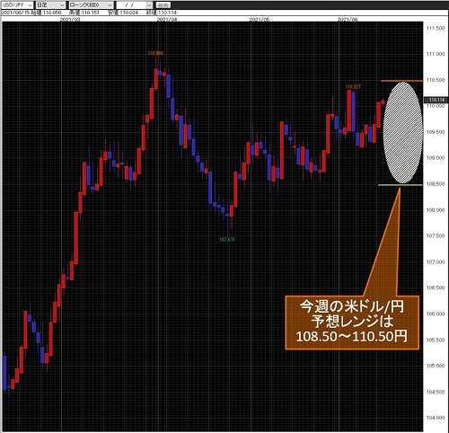The width and height of the screenshot is (449, 433).
Task: Click the 106.000 price axis label
Action: [436, 314]
